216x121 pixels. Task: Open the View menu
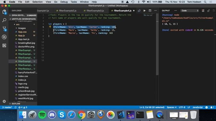[48, 2]
